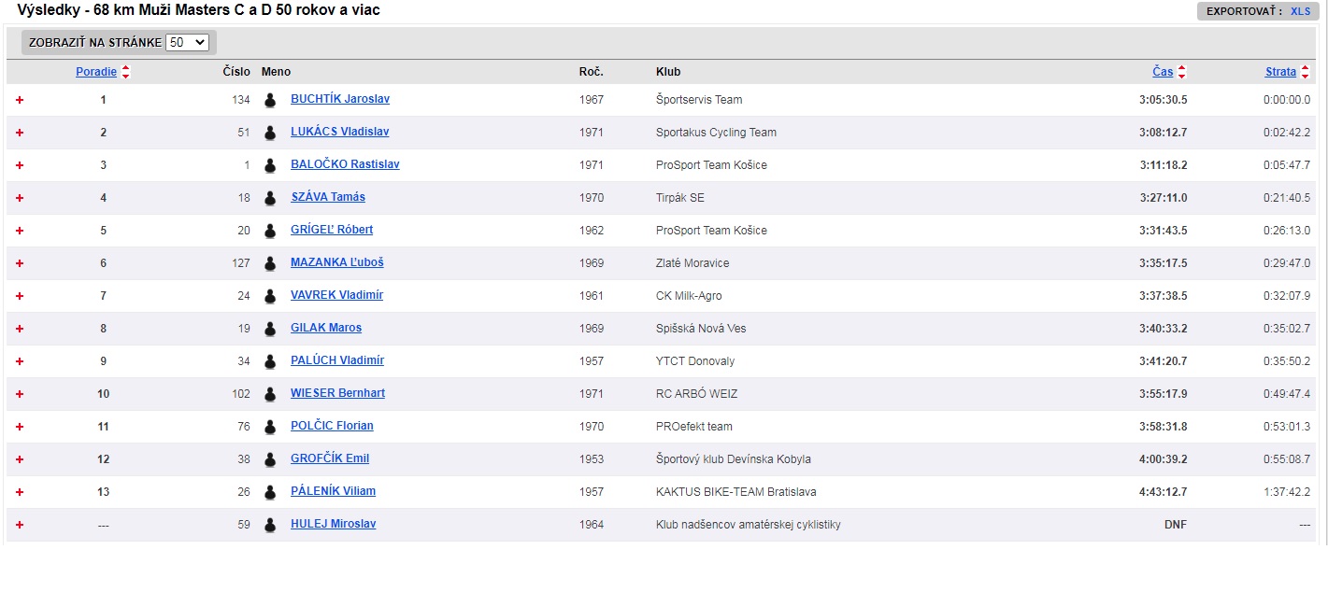Expand row details for BUCHTÍK Jaroslav
1328x592 pixels.
click(20, 100)
